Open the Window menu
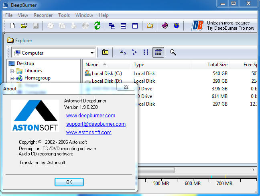 coord(84,15)
